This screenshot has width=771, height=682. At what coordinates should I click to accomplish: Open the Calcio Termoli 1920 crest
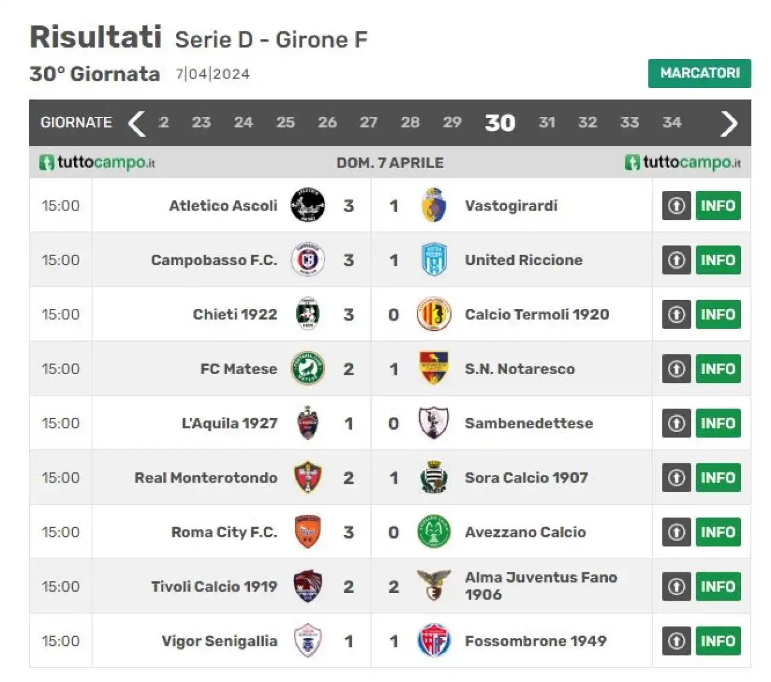(x=434, y=314)
